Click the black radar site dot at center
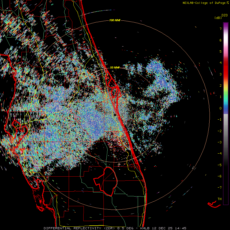This screenshot has height=230, width=230. (x=115, y=115)
